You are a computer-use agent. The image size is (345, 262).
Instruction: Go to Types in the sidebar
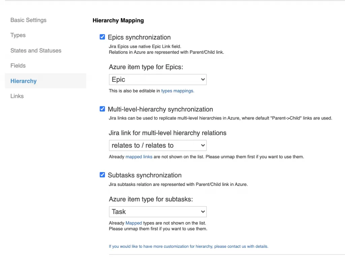18,35
